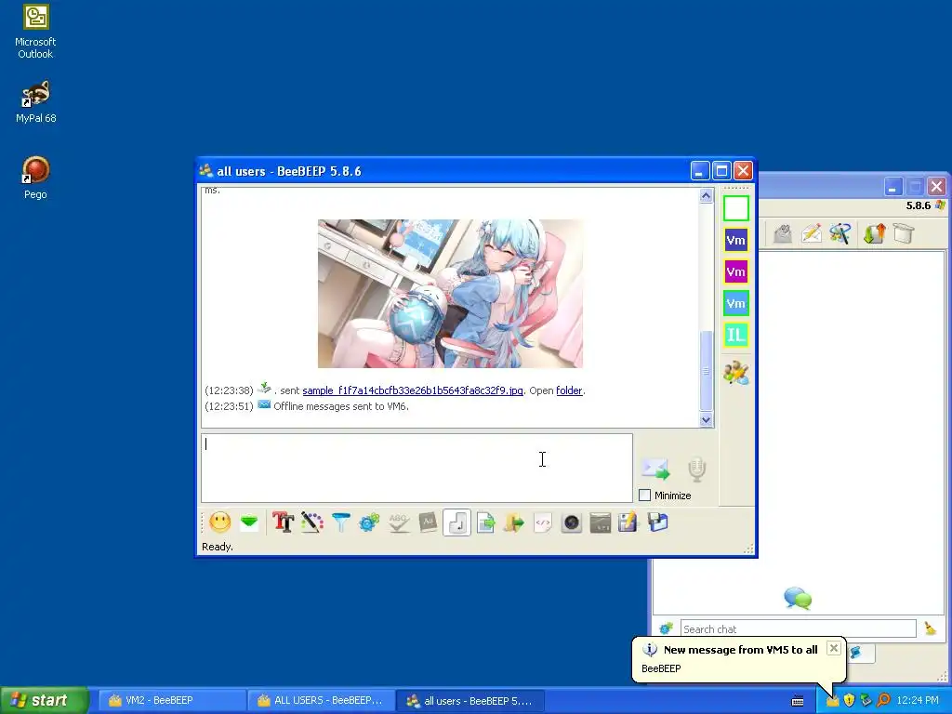Select the blank green-bordered user avatar

point(736,208)
